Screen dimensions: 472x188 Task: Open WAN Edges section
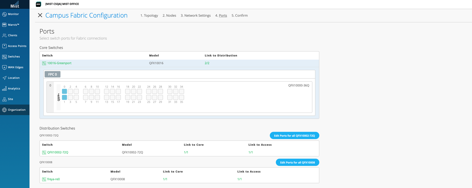click(x=16, y=67)
